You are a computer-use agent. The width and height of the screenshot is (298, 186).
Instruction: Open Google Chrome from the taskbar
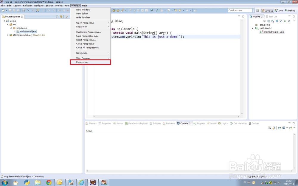click(x=49, y=183)
